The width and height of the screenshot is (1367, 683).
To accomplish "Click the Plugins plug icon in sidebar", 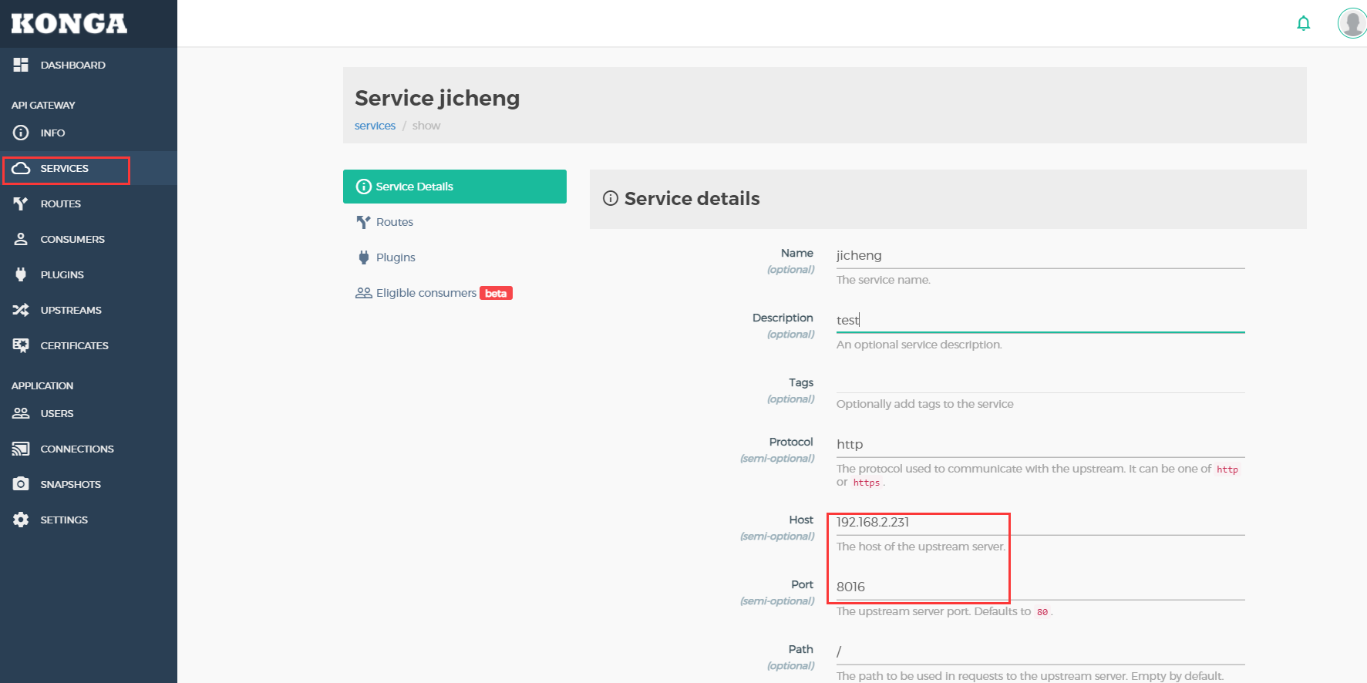I will point(21,274).
